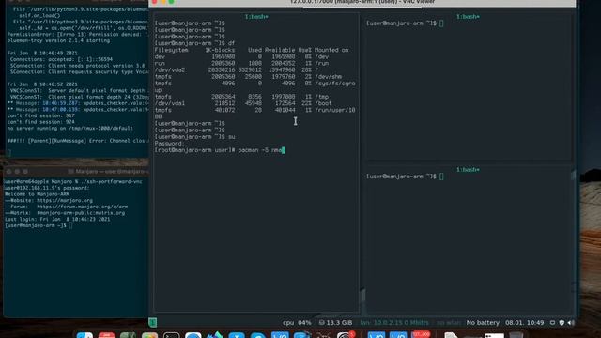601x338 pixels.
Task: Click the 'can't find session: 917' line
Action: point(40,115)
